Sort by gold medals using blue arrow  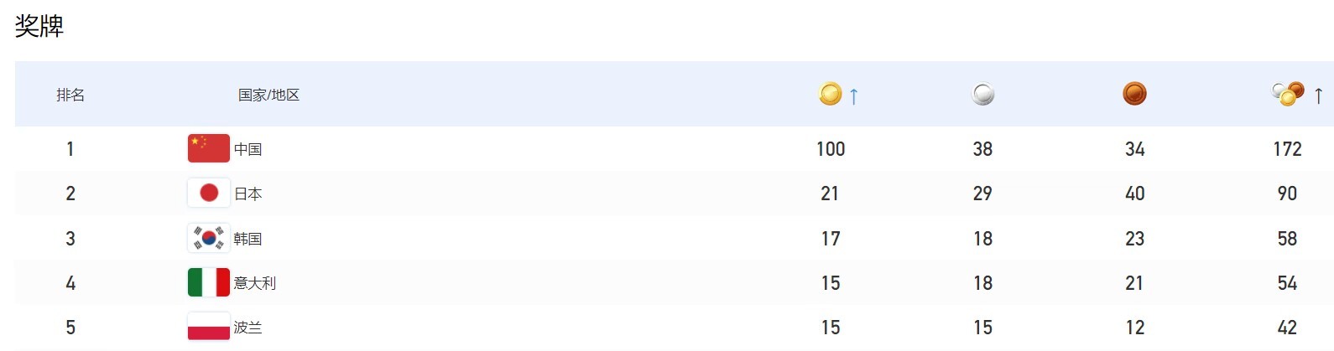[x=854, y=96]
